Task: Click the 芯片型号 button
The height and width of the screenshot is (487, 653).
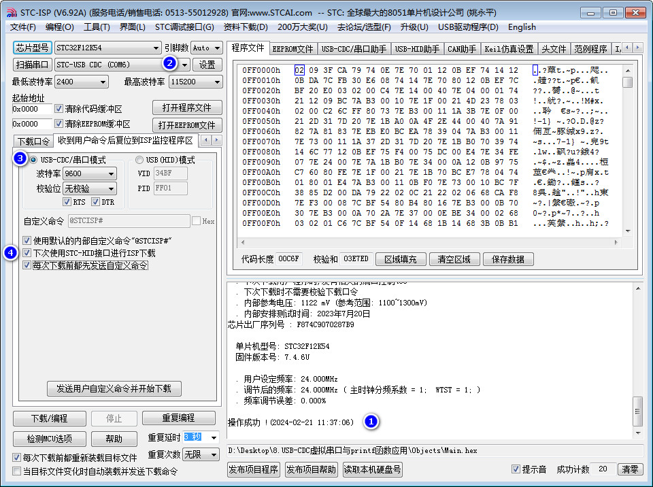Action: [x=32, y=48]
